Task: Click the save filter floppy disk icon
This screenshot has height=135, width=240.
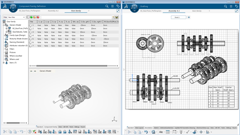Action: (x=117, y=17)
